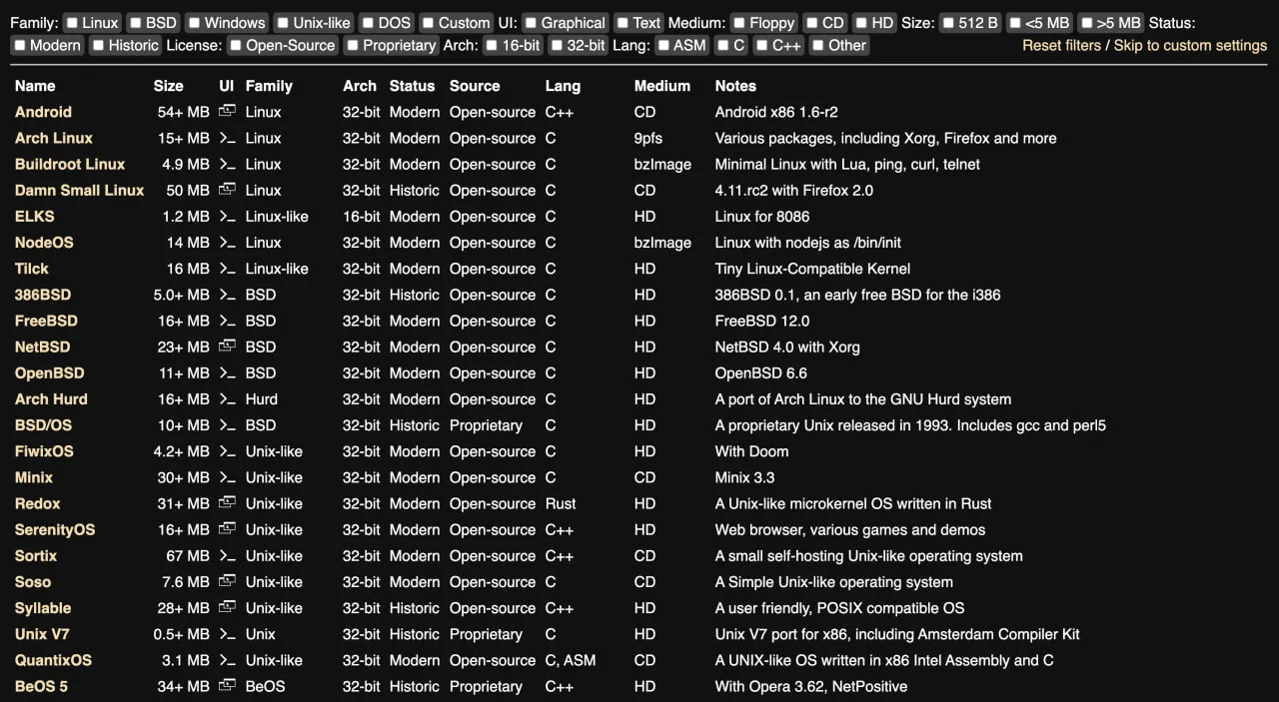
Task: Enable the C++ language filter
Action: coord(761,45)
